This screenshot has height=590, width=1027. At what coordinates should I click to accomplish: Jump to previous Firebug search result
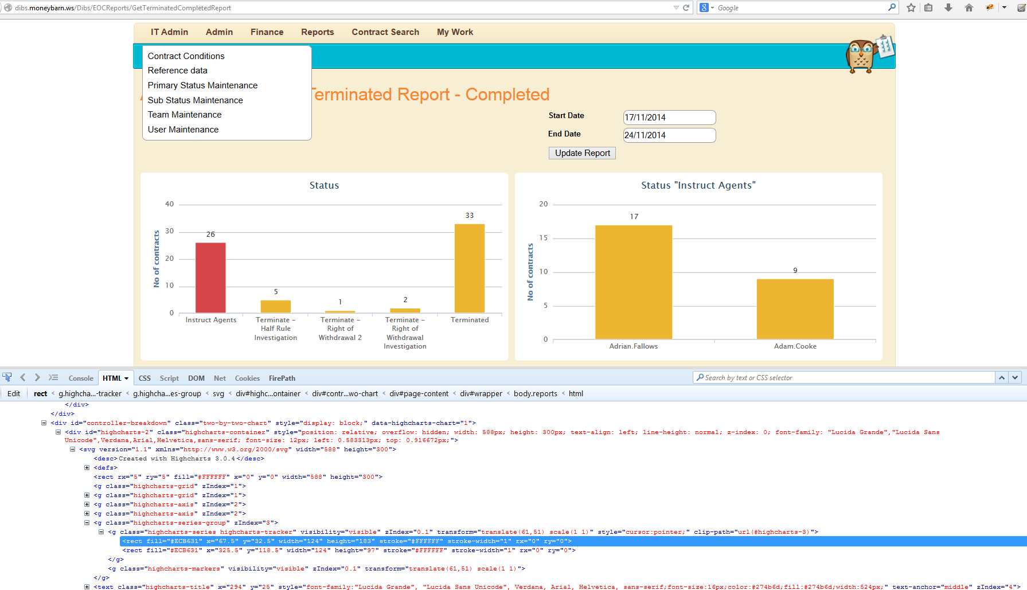point(1002,377)
